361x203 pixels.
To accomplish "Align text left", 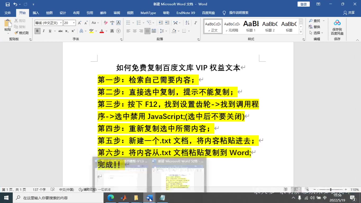I will pos(128,31).
